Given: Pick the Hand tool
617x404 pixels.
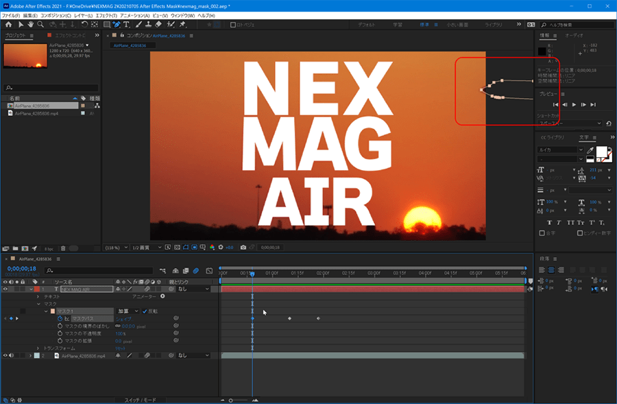Looking at the screenshot, I should coord(30,25).
